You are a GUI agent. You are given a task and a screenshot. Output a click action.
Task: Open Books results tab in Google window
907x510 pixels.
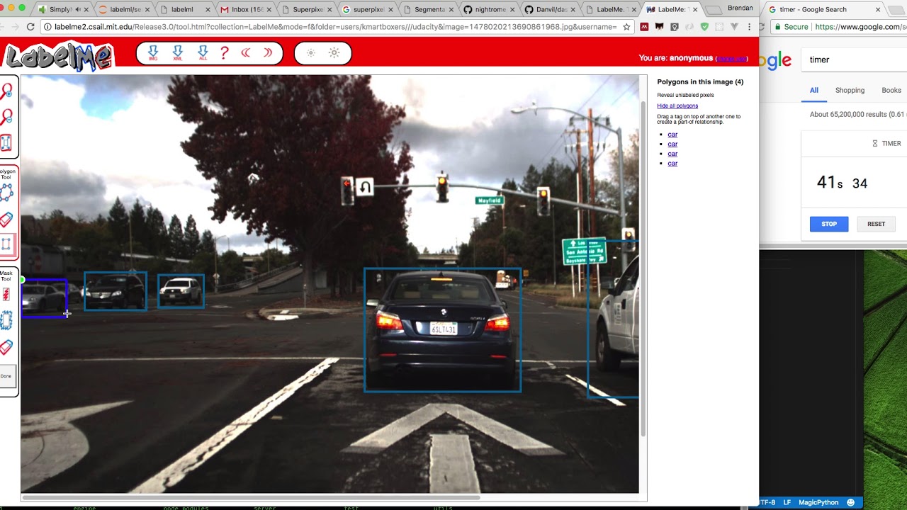[x=891, y=91]
